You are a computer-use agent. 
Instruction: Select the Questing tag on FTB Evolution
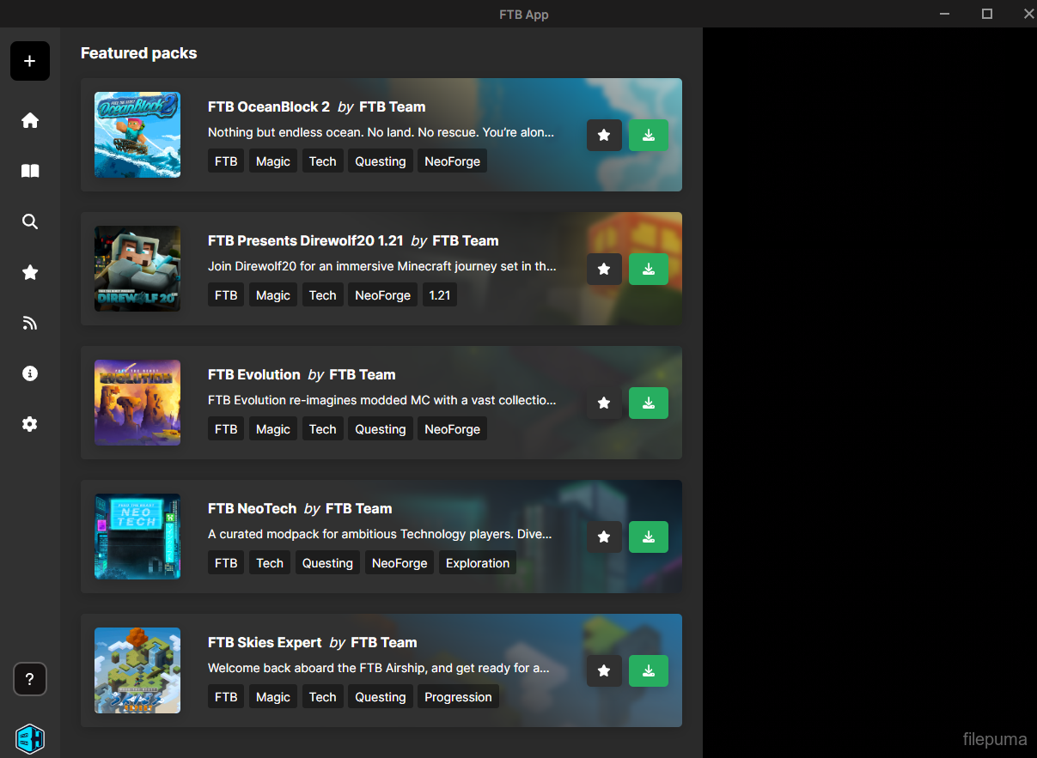point(381,429)
